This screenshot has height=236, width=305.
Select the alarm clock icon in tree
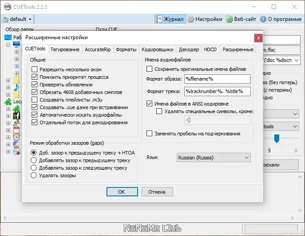coord(16,137)
